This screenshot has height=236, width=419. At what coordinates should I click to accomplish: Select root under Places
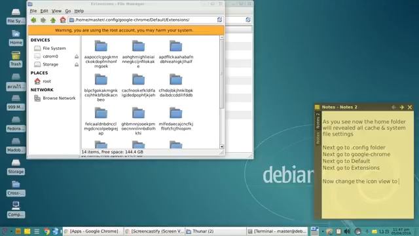pyautogui.click(x=46, y=81)
